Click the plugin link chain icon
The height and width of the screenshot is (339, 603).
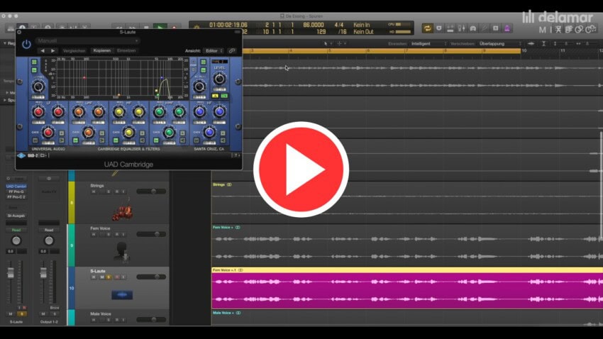point(232,51)
